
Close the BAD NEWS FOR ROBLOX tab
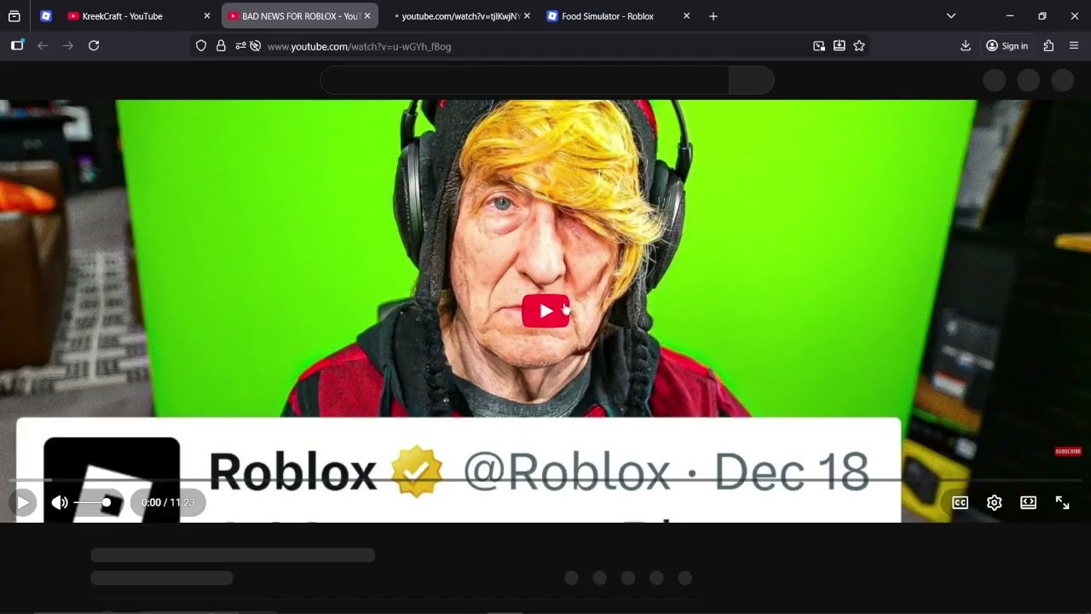pos(367,16)
